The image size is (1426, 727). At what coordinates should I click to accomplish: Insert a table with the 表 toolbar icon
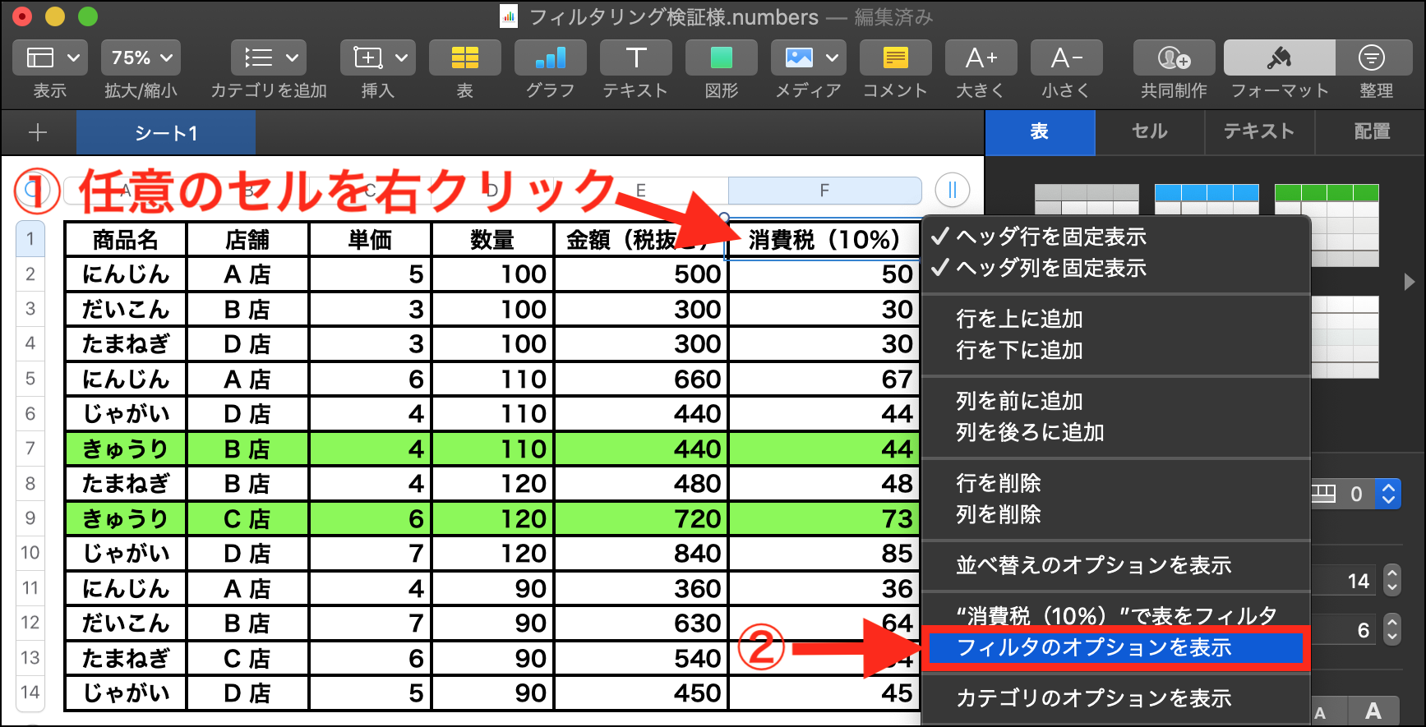pos(464,58)
